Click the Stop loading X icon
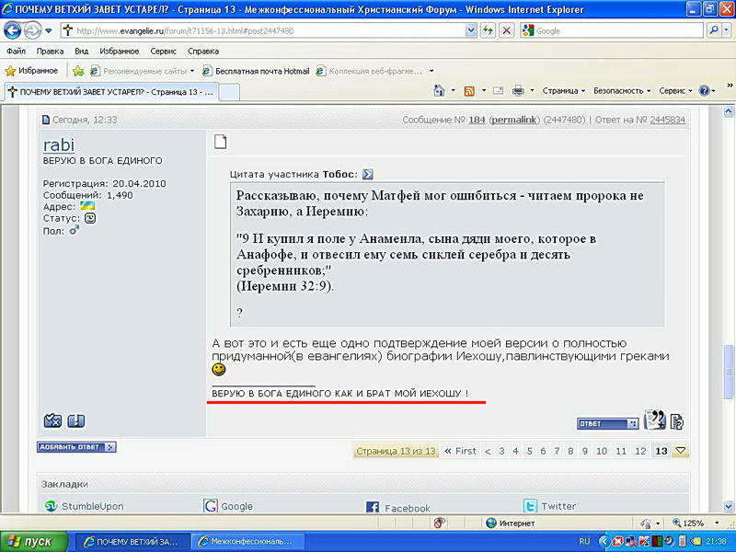 pos(506,30)
